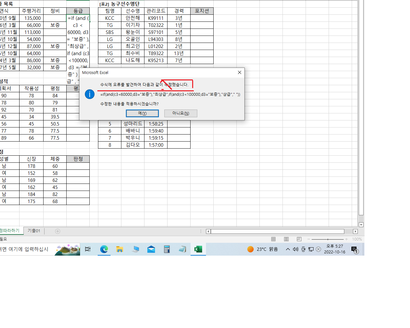Open Mail app from the taskbar
This screenshot has width=410, height=328.
(151, 249)
